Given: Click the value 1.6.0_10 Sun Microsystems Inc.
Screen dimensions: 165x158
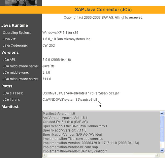Looking at the screenshot, I should click(x=67, y=39).
